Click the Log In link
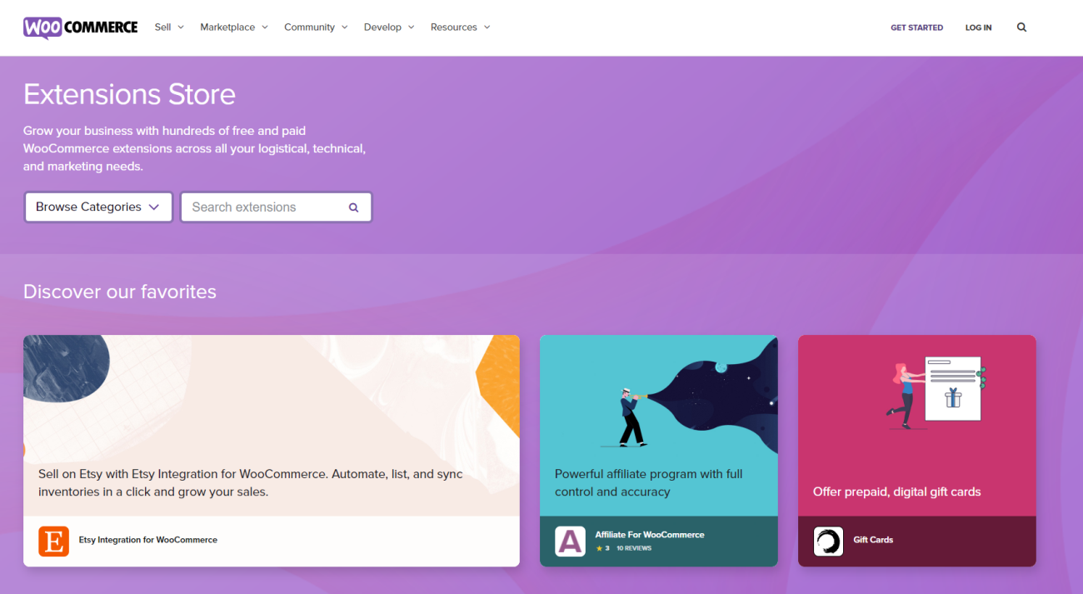The image size is (1083, 594). pyautogui.click(x=978, y=27)
